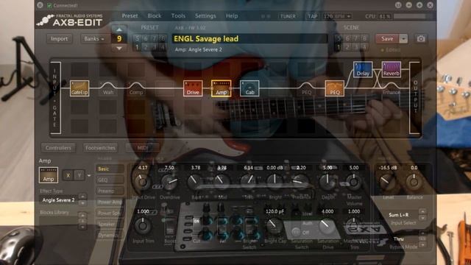Open the TUNER
The image size is (471, 265).
click(288, 16)
